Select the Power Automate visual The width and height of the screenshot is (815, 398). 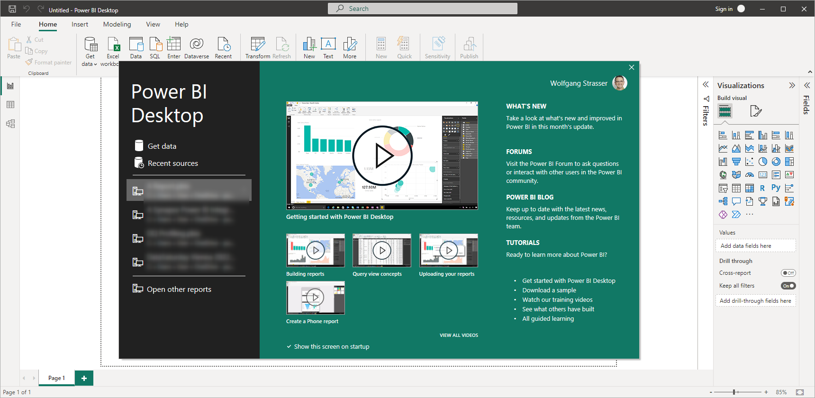pyautogui.click(x=736, y=215)
